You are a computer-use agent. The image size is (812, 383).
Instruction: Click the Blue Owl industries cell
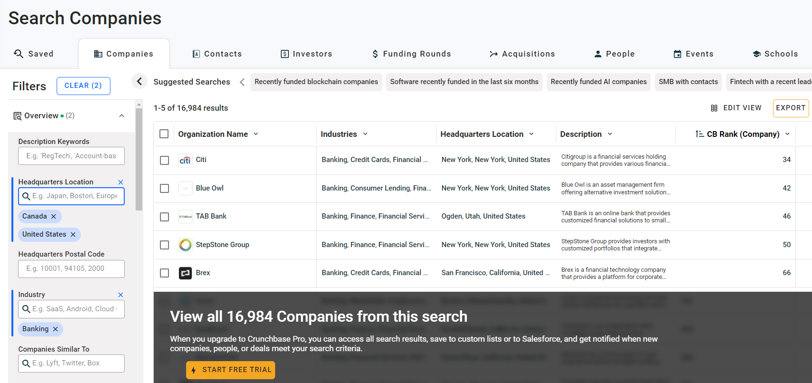click(376, 188)
